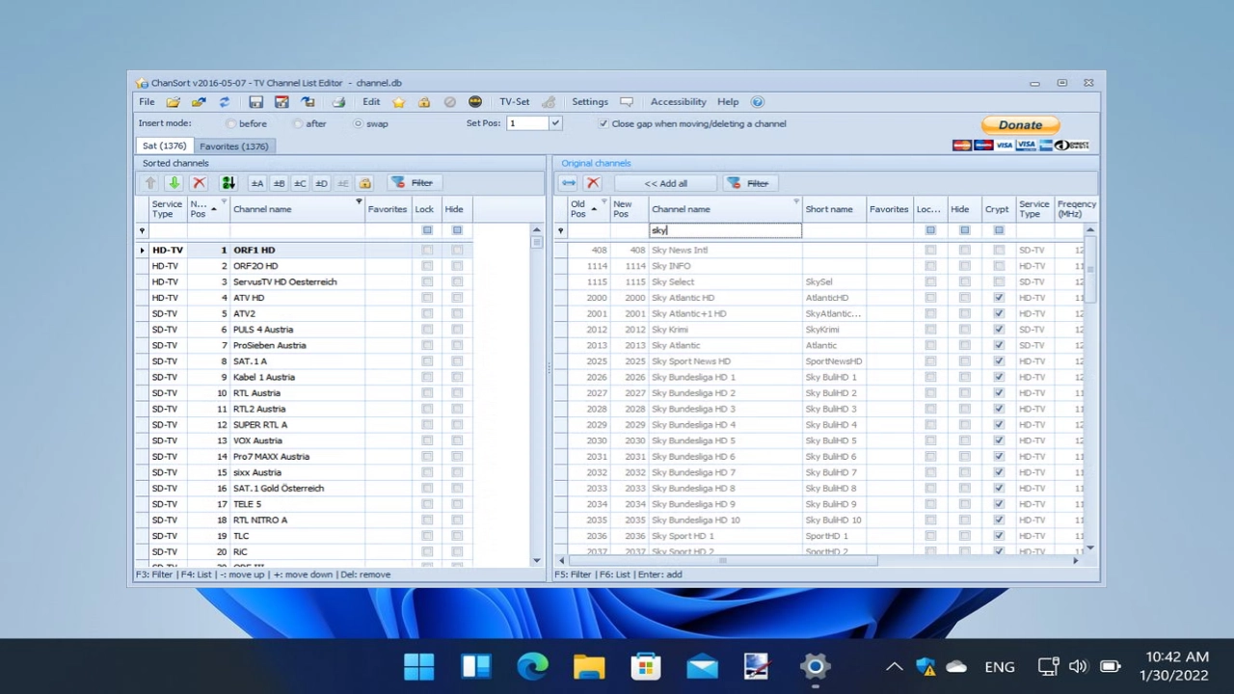This screenshot has width=1234, height=694.
Task: Switch to the Sat (1376) tab
Action: tap(164, 147)
